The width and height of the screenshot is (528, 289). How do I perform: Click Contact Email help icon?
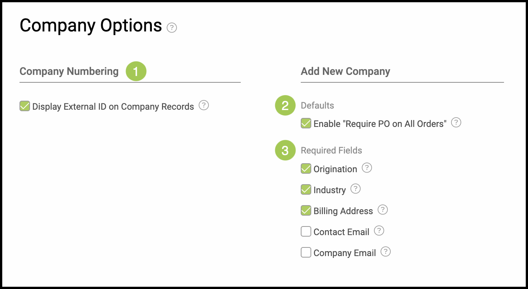coord(379,231)
